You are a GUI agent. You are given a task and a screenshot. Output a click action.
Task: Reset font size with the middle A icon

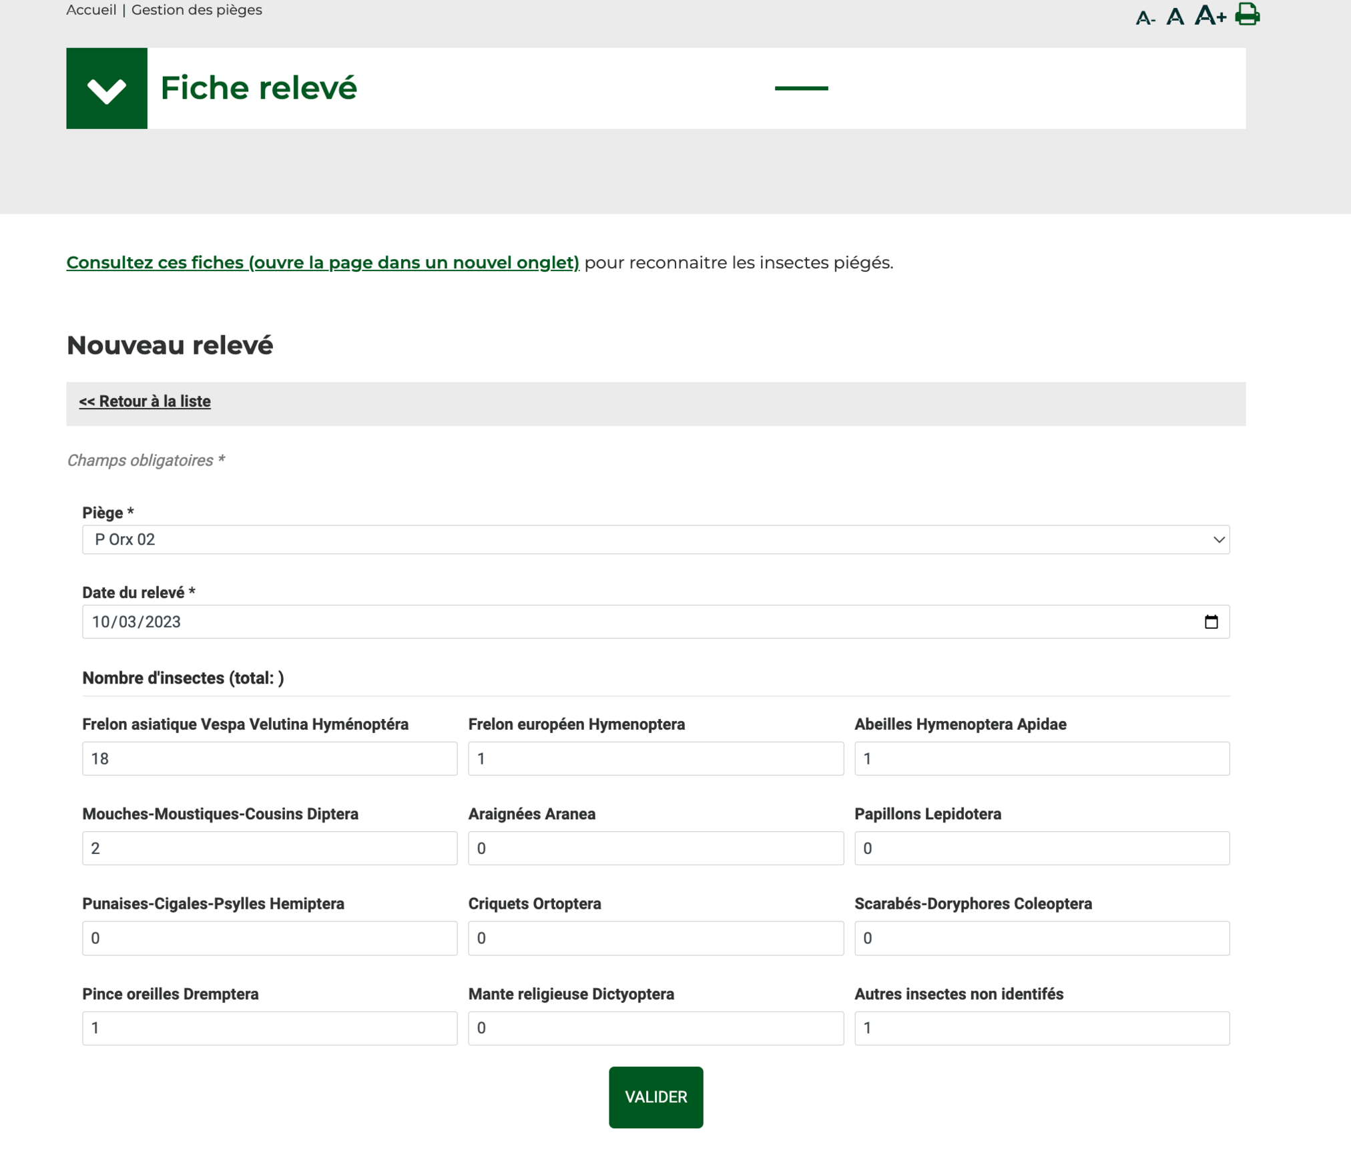1175,16
